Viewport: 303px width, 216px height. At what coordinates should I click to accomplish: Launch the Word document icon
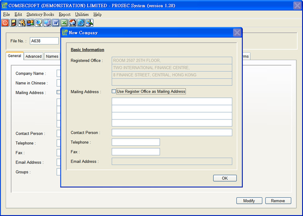pyautogui.click(x=55, y=23)
